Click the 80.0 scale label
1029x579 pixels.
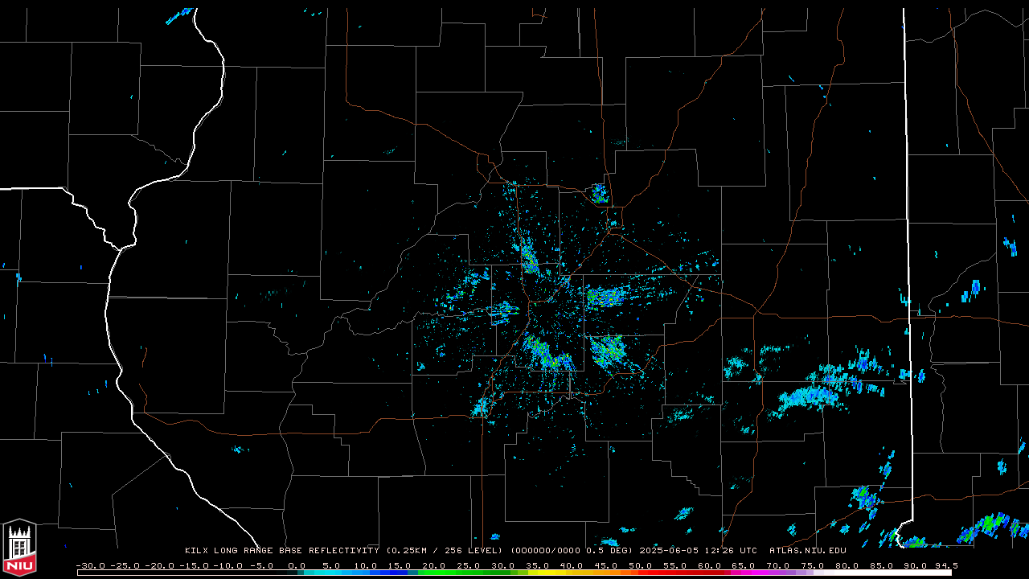(x=847, y=565)
